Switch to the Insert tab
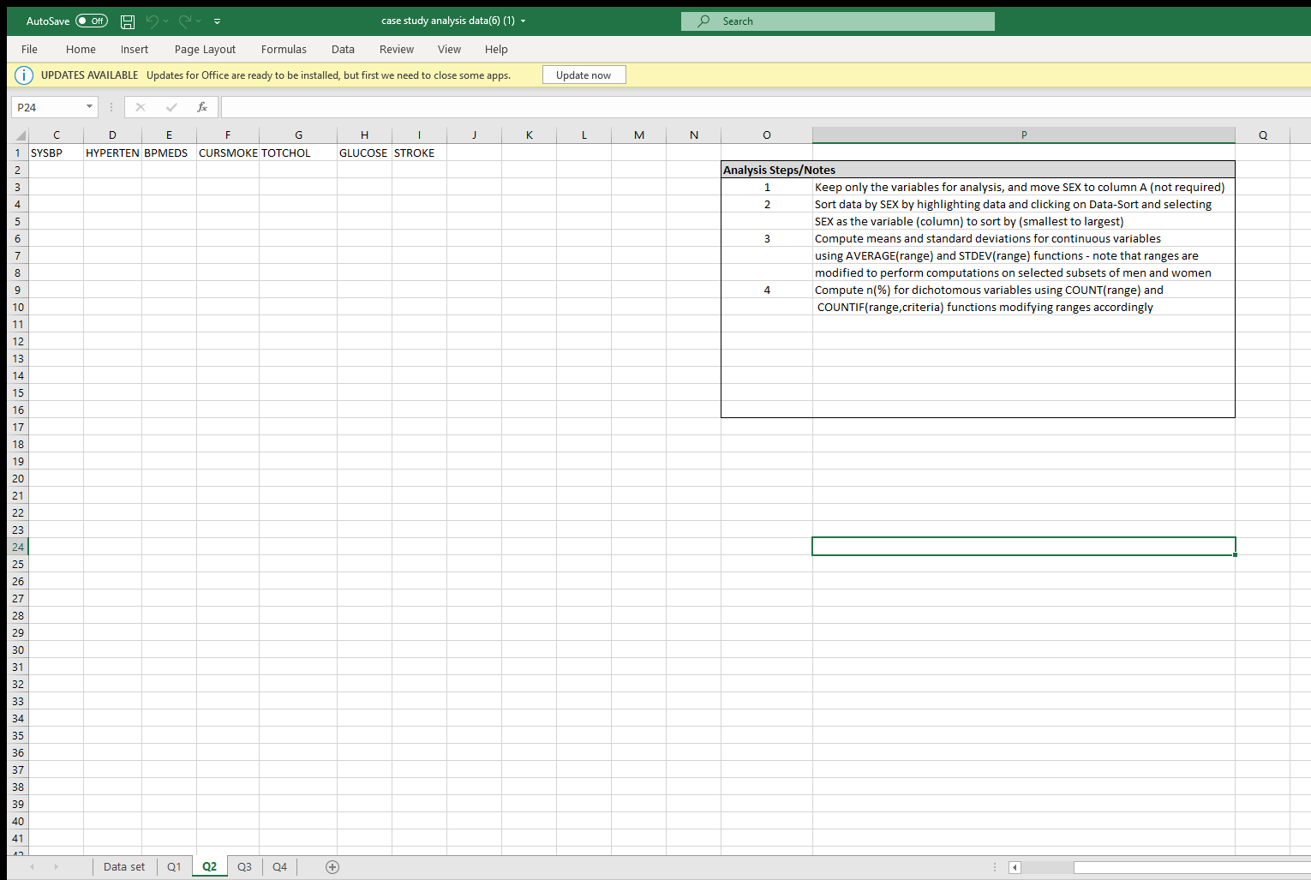This screenshot has height=880, width=1311. [135, 49]
